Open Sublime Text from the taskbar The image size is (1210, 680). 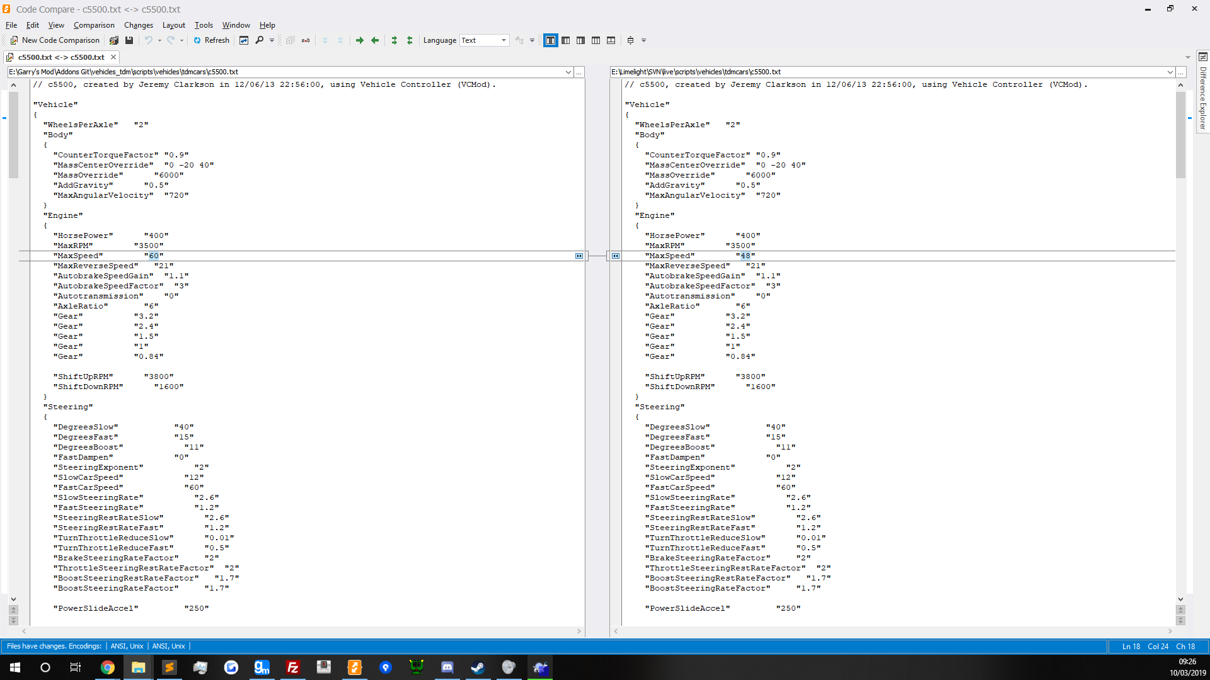tap(170, 667)
